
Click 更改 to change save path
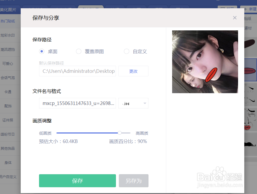click(x=133, y=71)
